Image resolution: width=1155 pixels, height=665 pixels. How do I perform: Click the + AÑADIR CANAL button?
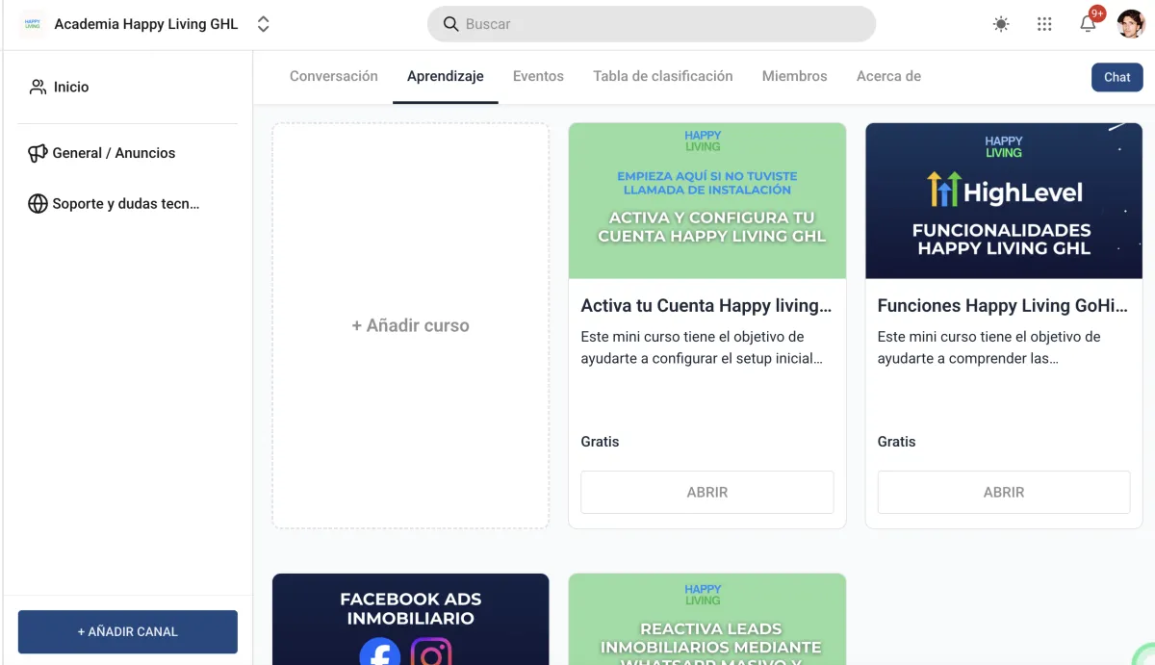pyautogui.click(x=128, y=632)
